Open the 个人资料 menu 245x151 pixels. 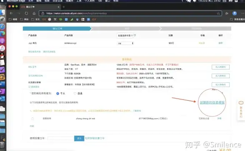point(90,1)
